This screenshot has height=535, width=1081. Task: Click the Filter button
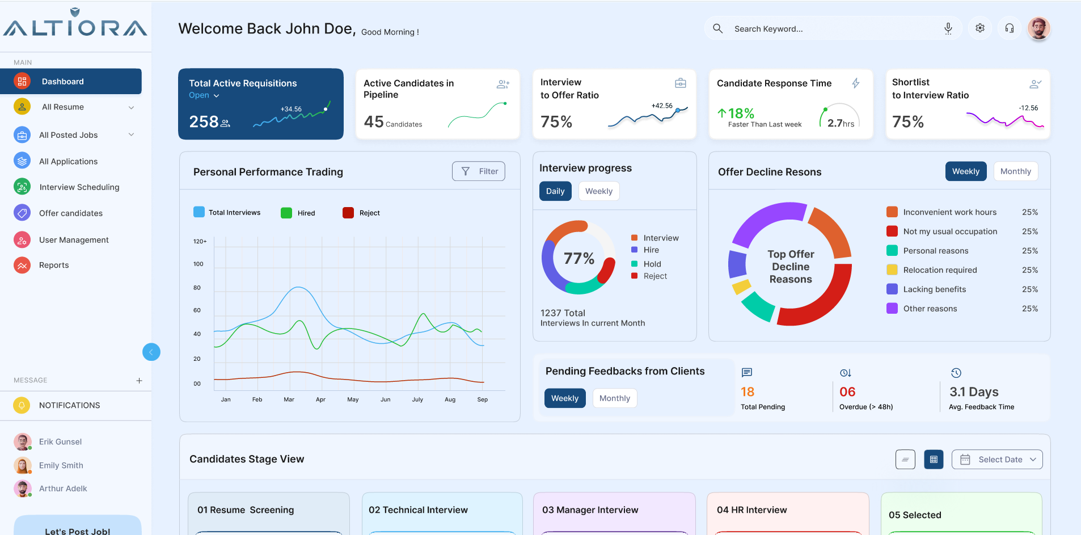point(479,171)
